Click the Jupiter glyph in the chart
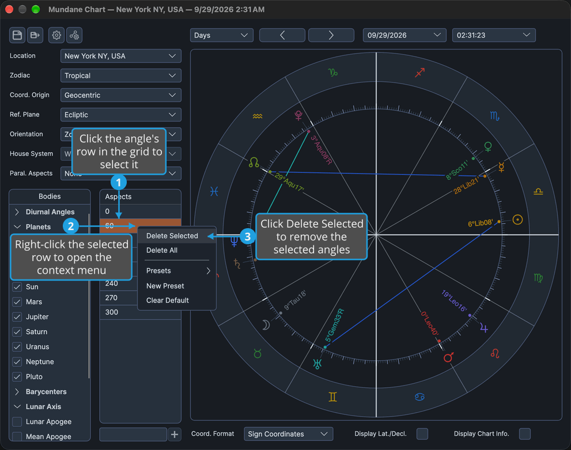This screenshot has height=450, width=571. click(483, 328)
